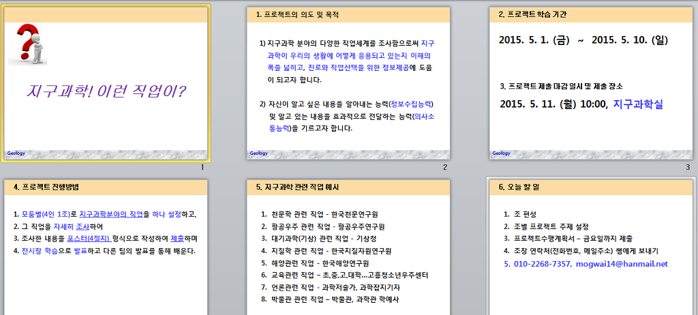Click blue text '정보수집능력'
This screenshot has width=698, height=315.
tap(410, 104)
